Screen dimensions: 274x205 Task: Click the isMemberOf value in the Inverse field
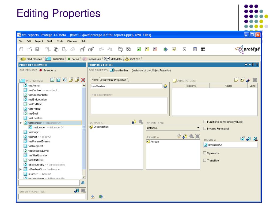(230, 145)
